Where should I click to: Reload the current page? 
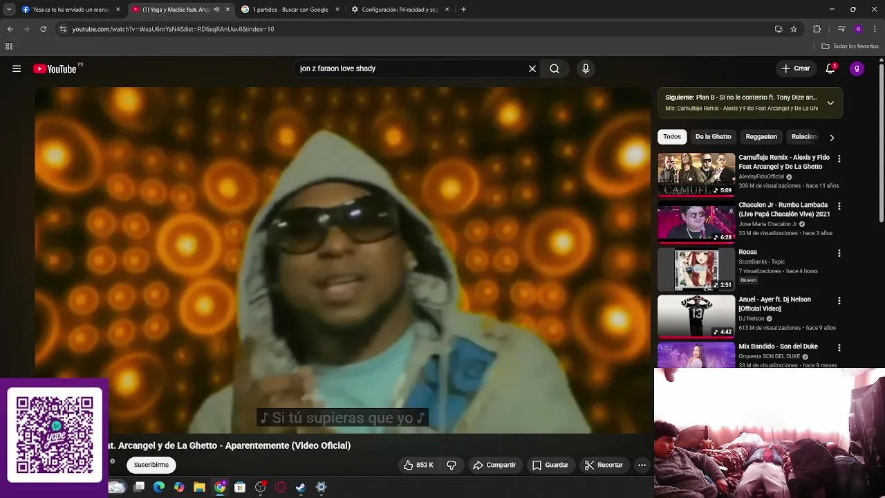[x=43, y=29]
